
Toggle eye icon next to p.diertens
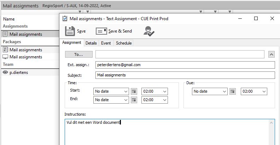coord(5,72)
